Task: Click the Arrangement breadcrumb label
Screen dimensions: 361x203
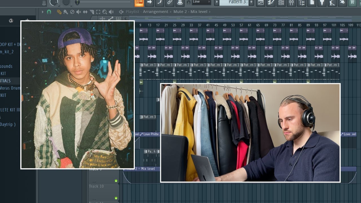Action: (x=155, y=12)
